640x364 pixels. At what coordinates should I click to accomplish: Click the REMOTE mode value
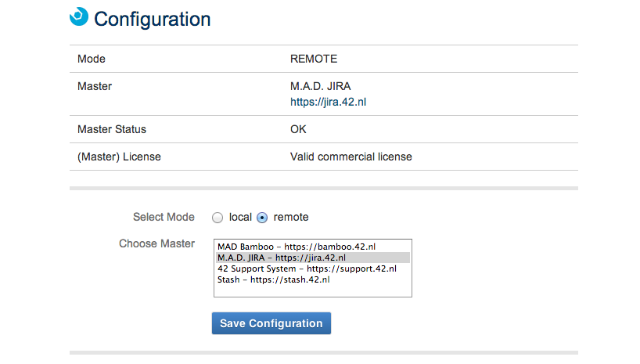click(x=314, y=59)
